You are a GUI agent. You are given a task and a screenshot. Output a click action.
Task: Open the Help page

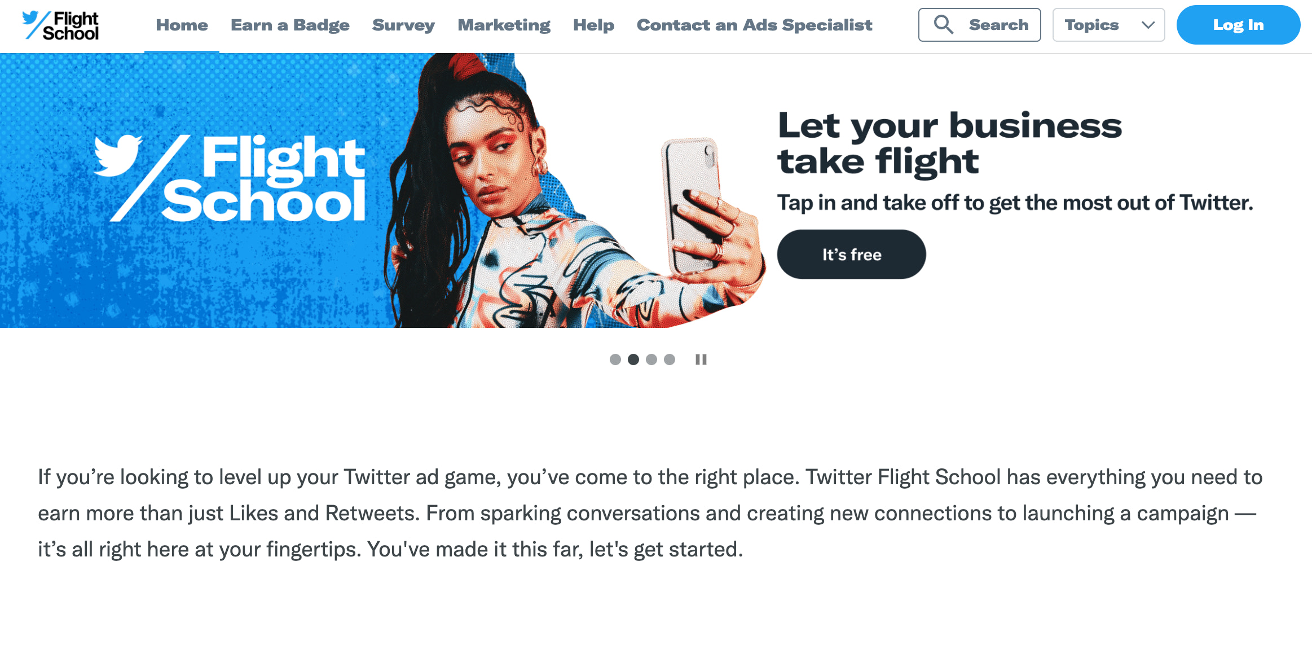click(x=593, y=25)
